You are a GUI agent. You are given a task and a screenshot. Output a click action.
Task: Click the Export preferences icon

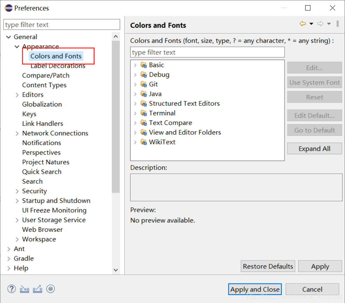[x=37, y=289]
